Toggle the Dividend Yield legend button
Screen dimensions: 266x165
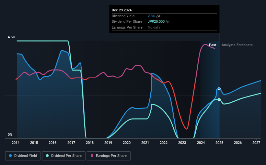pyautogui.click(x=23, y=156)
